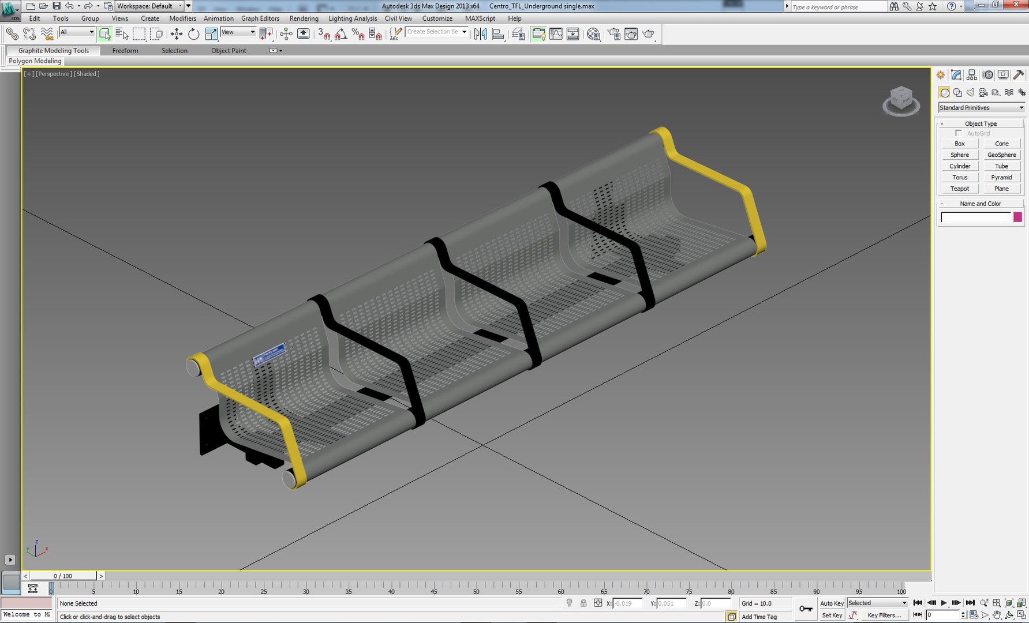Open Render Setup dialog
Viewport: 1029px width, 623px height.
coord(614,34)
